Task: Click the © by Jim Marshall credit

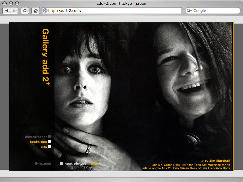Action: pos(215,161)
